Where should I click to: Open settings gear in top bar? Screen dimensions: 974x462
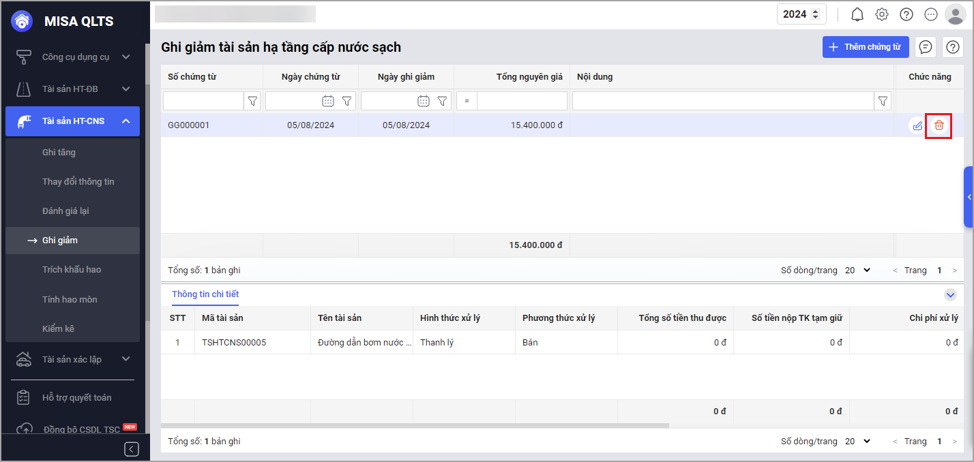click(882, 14)
